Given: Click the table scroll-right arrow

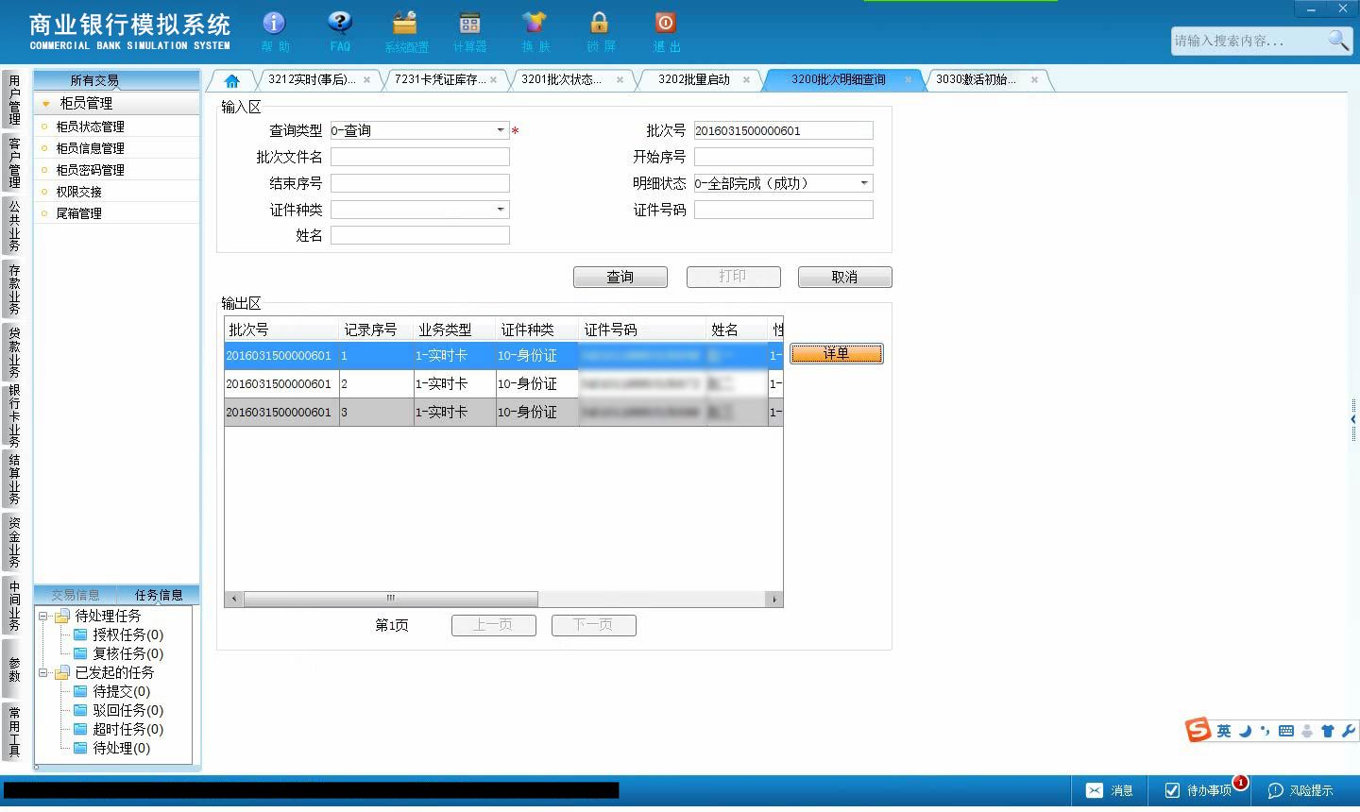Looking at the screenshot, I should (774, 599).
